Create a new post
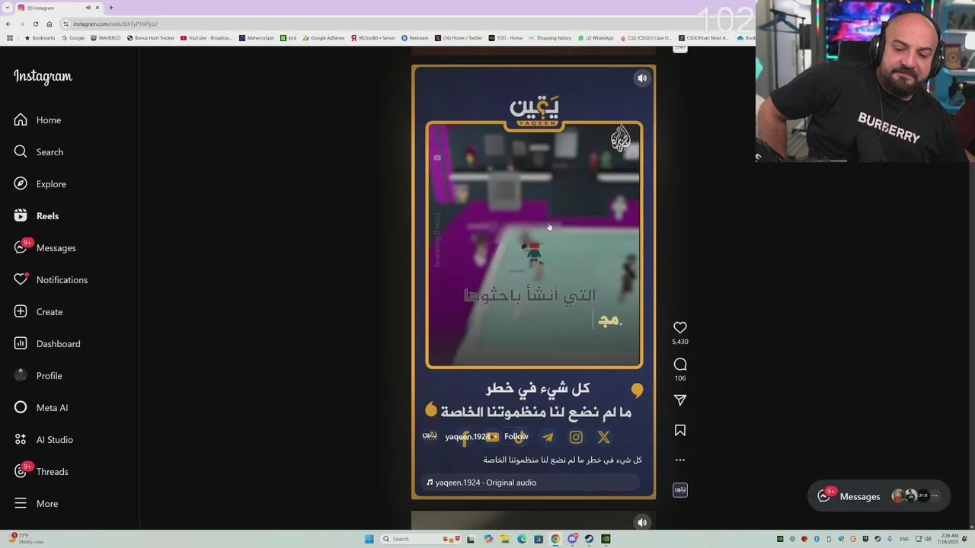Viewport: 975px width, 548px height. (38, 312)
